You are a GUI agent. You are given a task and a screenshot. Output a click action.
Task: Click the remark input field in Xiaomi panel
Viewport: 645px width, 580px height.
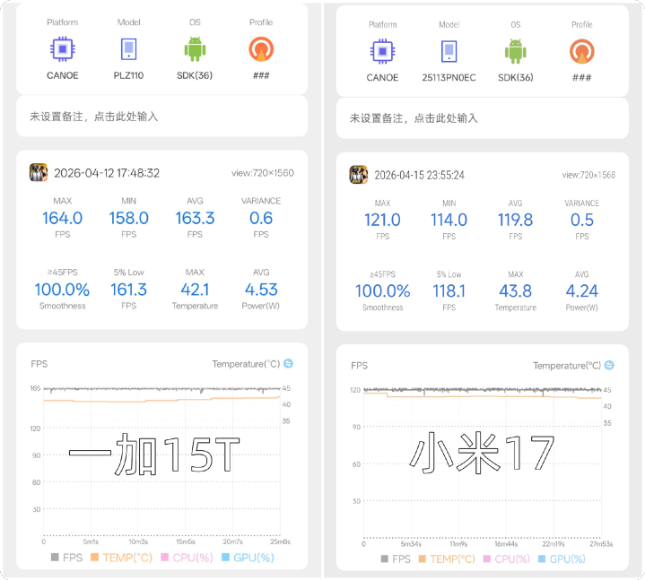pos(482,118)
